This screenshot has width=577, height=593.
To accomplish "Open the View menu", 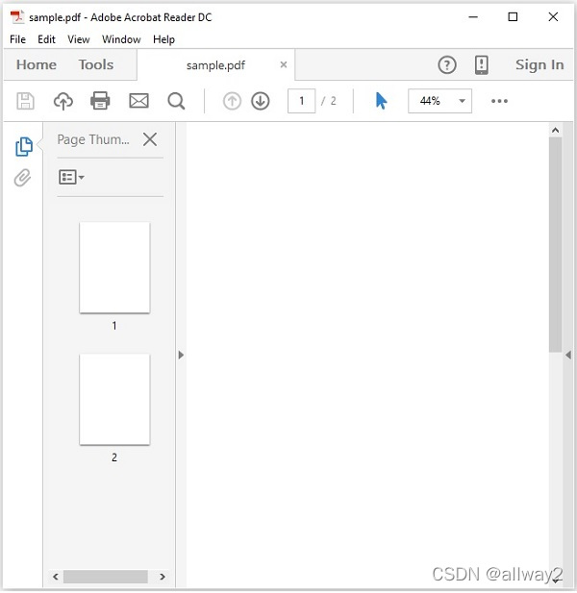I will click(79, 39).
